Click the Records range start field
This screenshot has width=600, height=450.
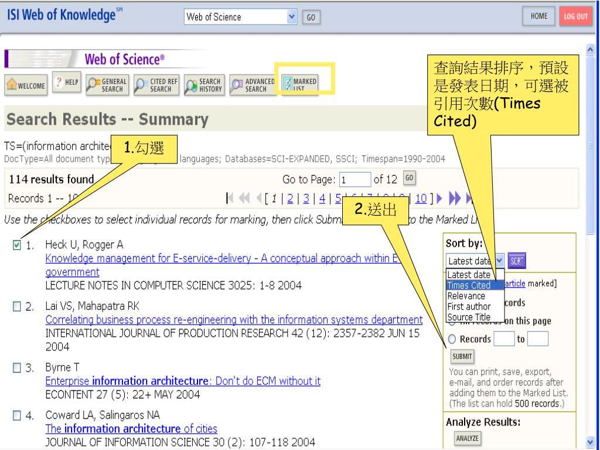tap(504, 339)
